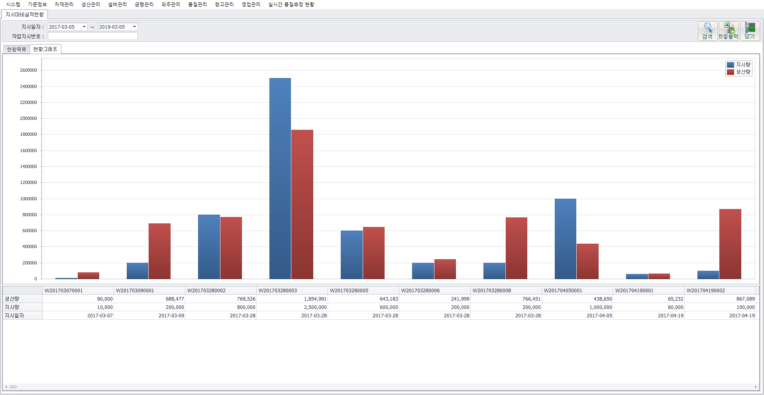Image resolution: width=764 pixels, height=395 pixels.
Task: Open the 실시간 품질측정 현황 menu
Action: tap(291, 4)
